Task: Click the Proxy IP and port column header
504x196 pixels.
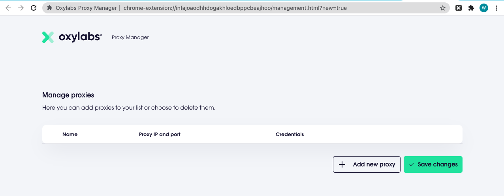Action: [x=160, y=134]
